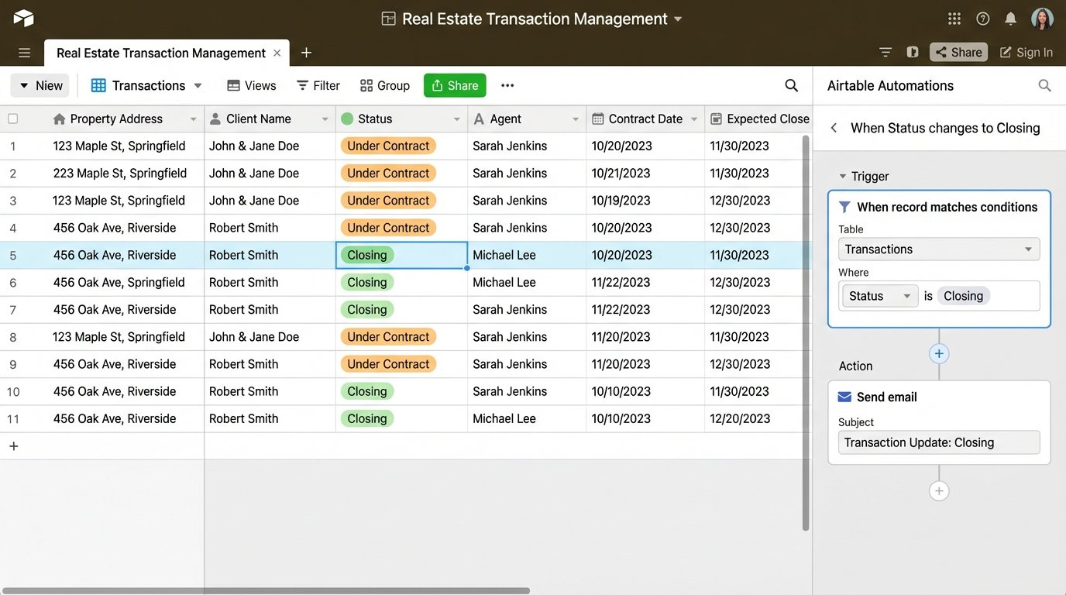Collapse the Trigger section
Image resolution: width=1066 pixels, height=595 pixels.
842,176
